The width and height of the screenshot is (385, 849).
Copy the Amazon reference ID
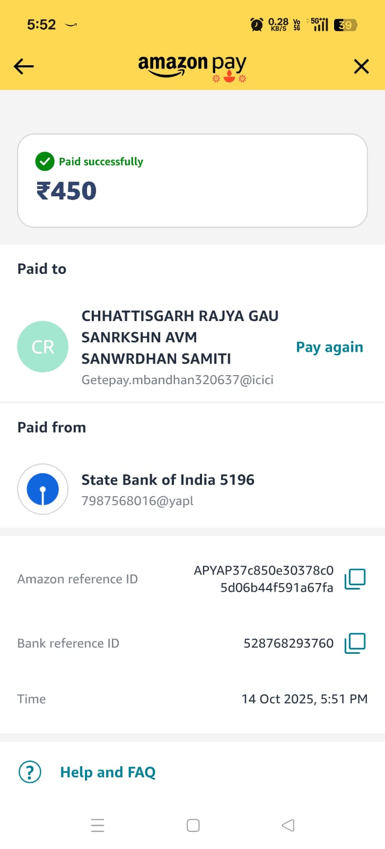pyautogui.click(x=355, y=579)
